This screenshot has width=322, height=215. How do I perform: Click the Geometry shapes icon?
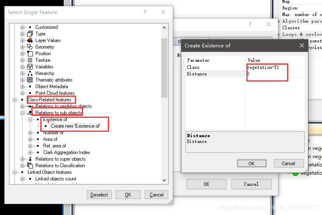30,47
